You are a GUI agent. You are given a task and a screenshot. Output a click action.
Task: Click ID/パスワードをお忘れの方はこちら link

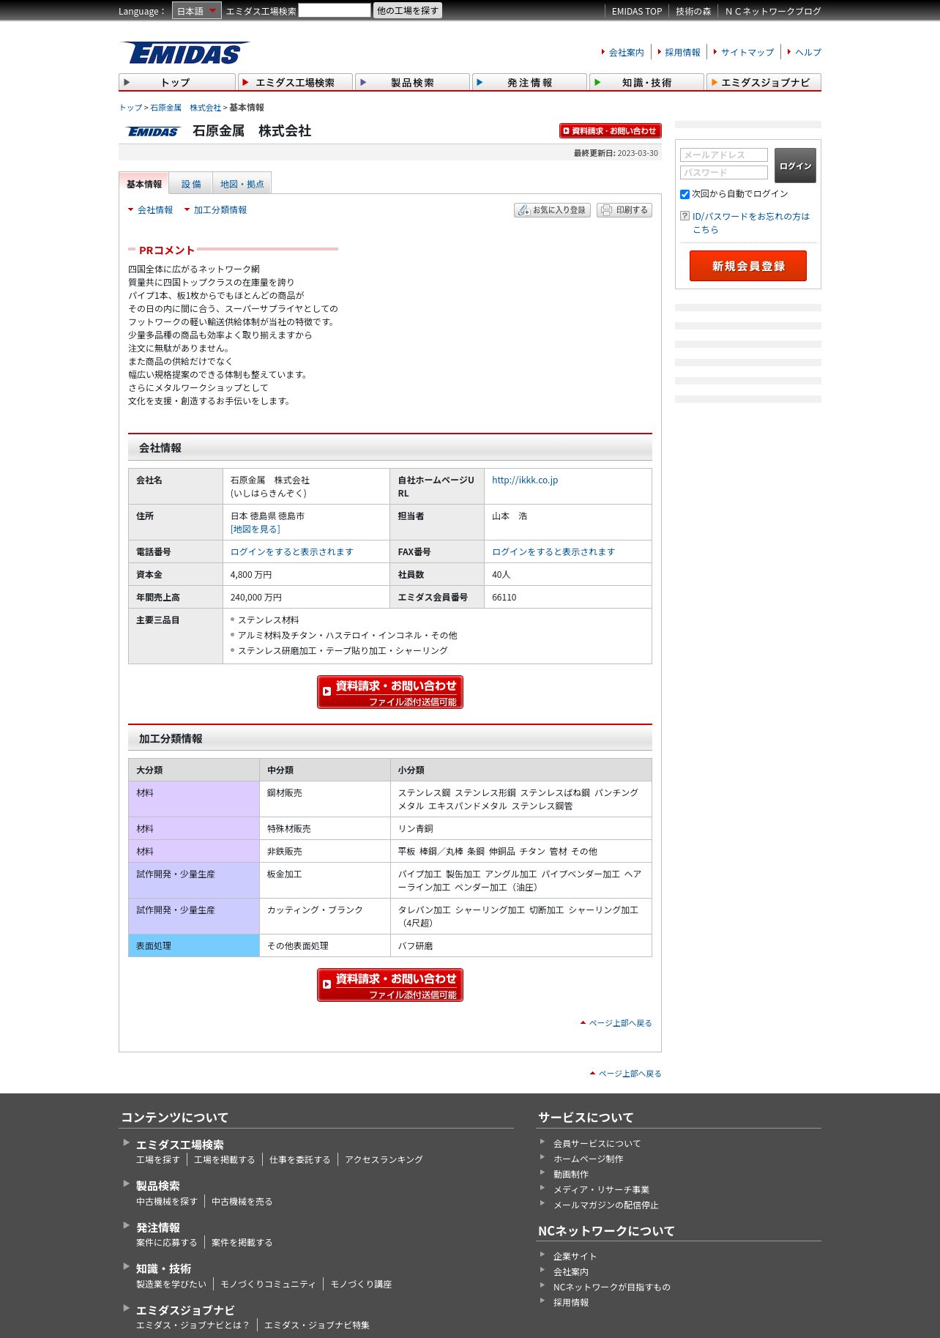[751, 223]
